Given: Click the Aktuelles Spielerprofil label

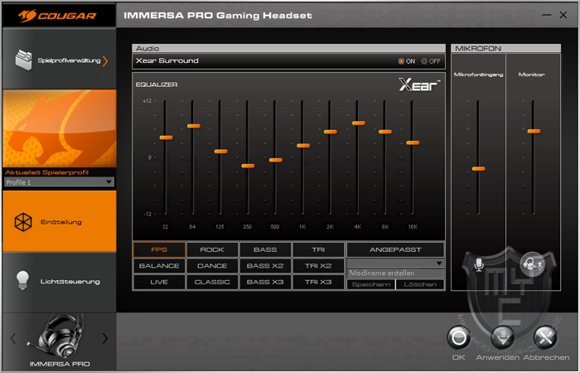Looking at the screenshot, I should pyautogui.click(x=46, y=172).
